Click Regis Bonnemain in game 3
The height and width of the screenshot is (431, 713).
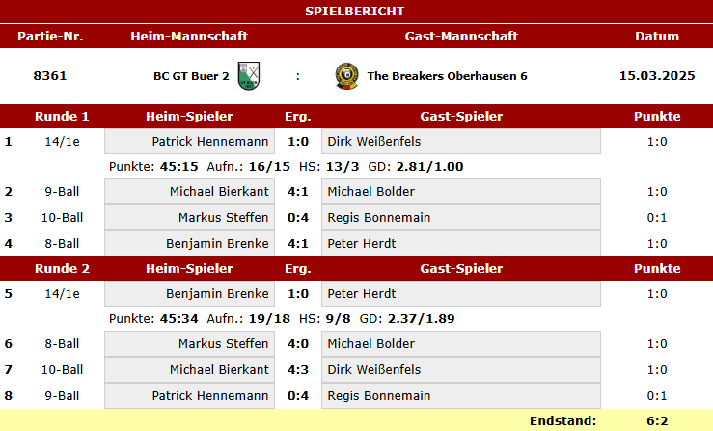(461, 217)
